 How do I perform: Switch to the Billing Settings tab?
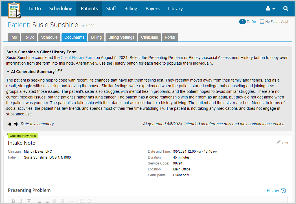tap(121, 37)
